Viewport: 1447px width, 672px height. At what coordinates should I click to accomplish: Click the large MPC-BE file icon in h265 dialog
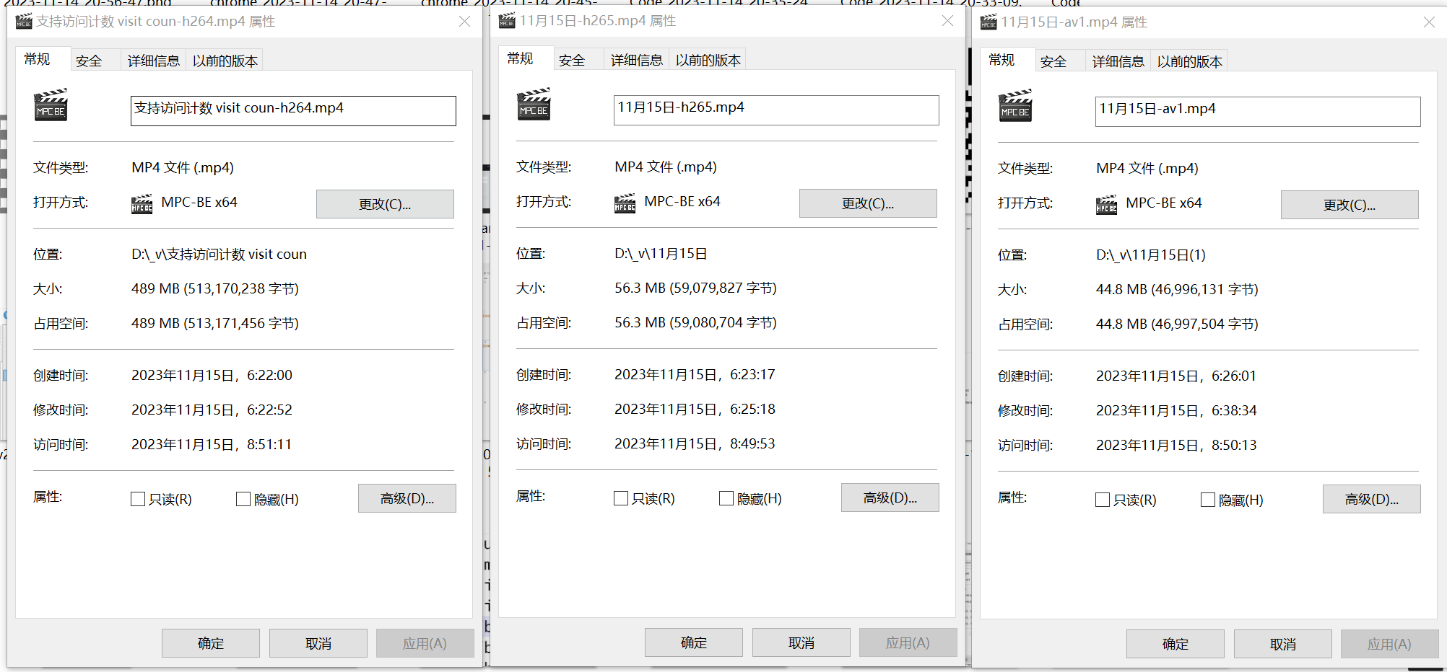(x=534, y=105)
